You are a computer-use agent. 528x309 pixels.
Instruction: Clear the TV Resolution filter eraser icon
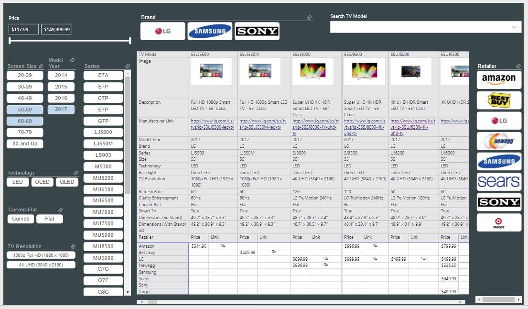tap(73, 247)
